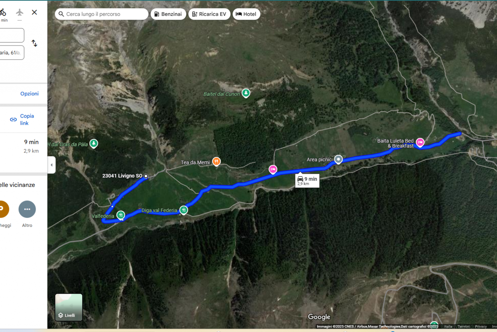Click the Tea da Memi restaurant marker
This screenshot has height=332, width=497.
tap(216, 162)
